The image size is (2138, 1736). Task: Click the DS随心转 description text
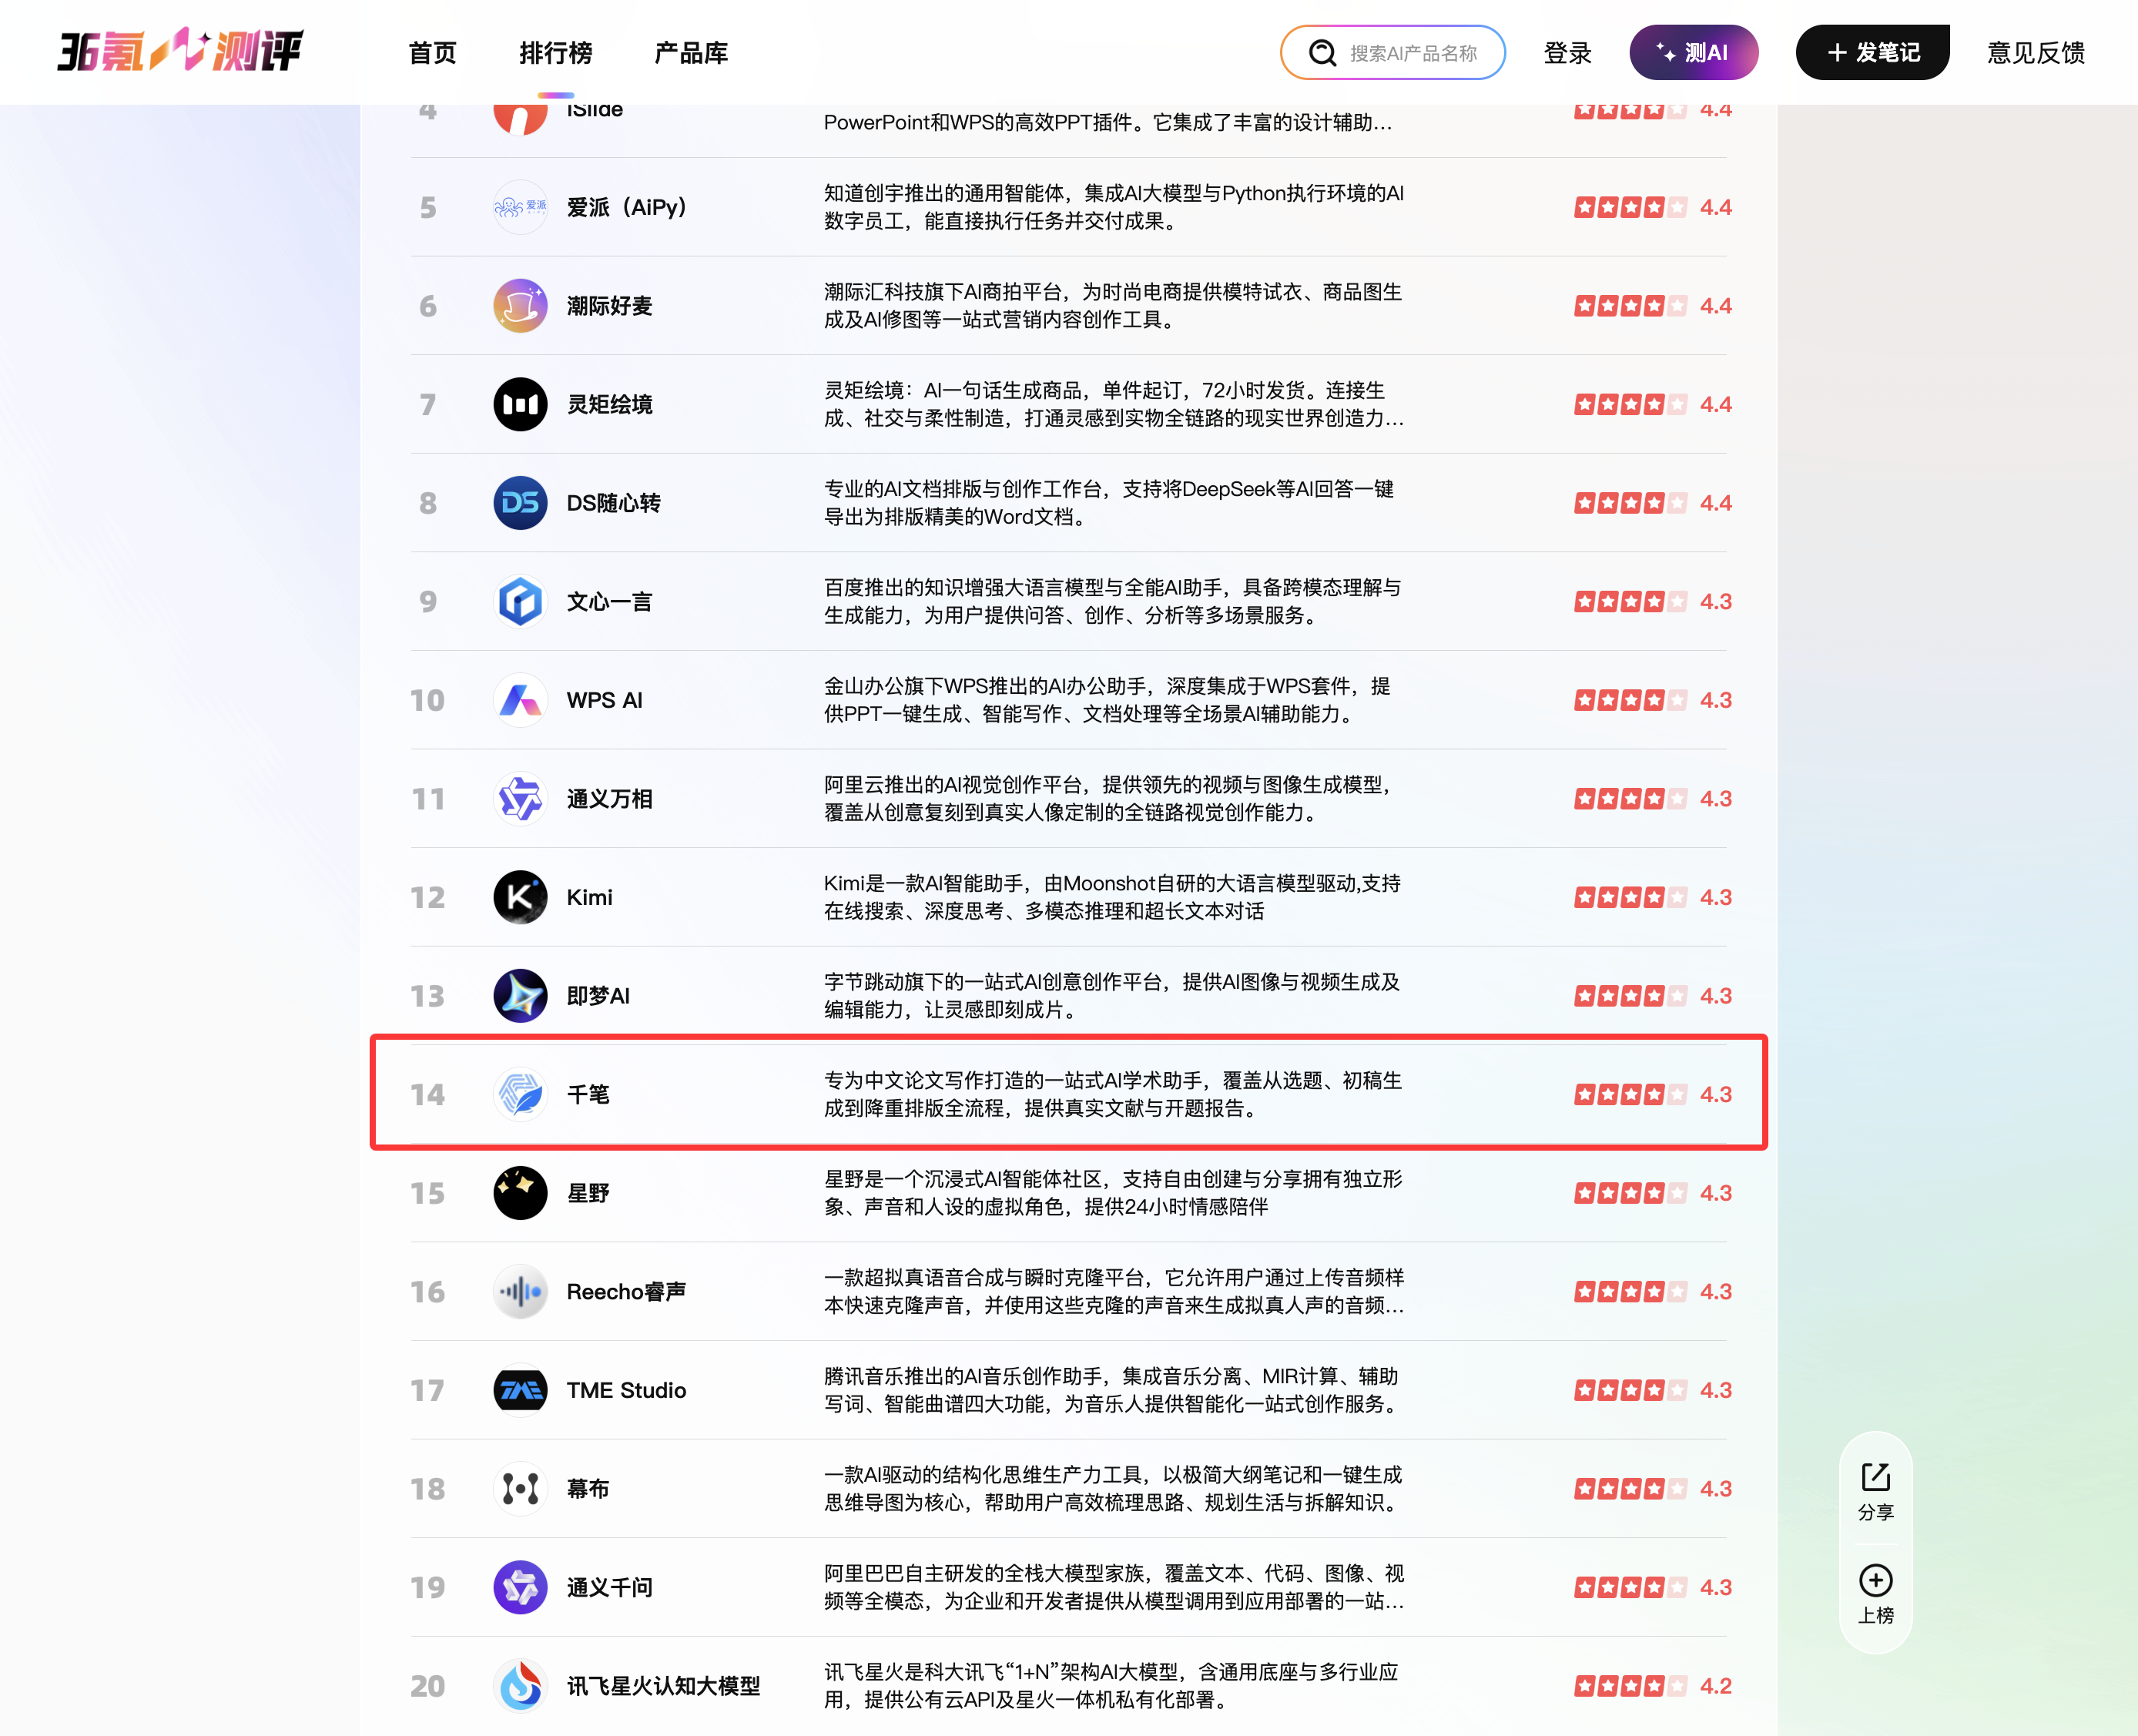pos(1108,503)
